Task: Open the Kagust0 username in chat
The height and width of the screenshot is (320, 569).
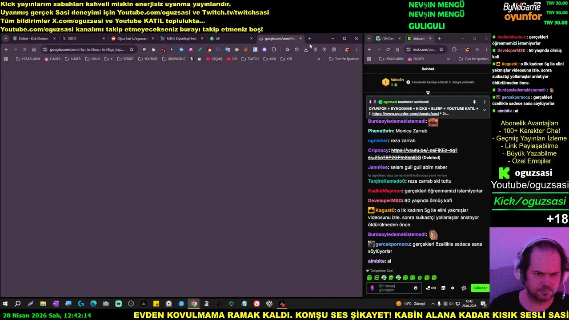Action: tap(385, 210)
